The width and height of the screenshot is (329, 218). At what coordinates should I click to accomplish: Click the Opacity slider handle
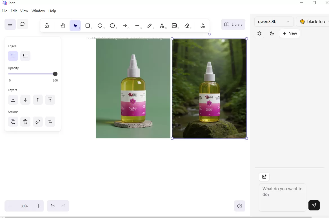(55, 74)
